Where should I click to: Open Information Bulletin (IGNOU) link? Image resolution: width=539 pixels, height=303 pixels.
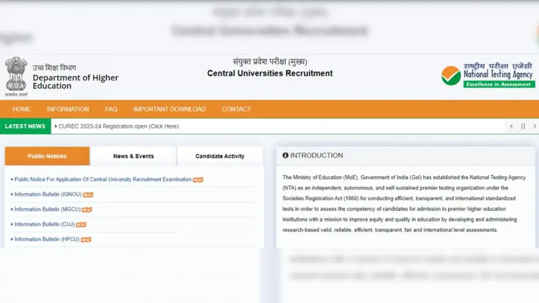tap(48, 194)
